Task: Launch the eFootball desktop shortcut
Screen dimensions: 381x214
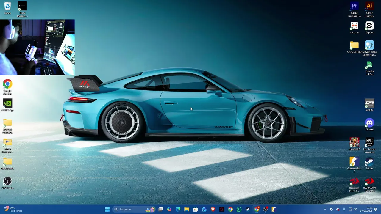Action: click(x=354, y=144)
